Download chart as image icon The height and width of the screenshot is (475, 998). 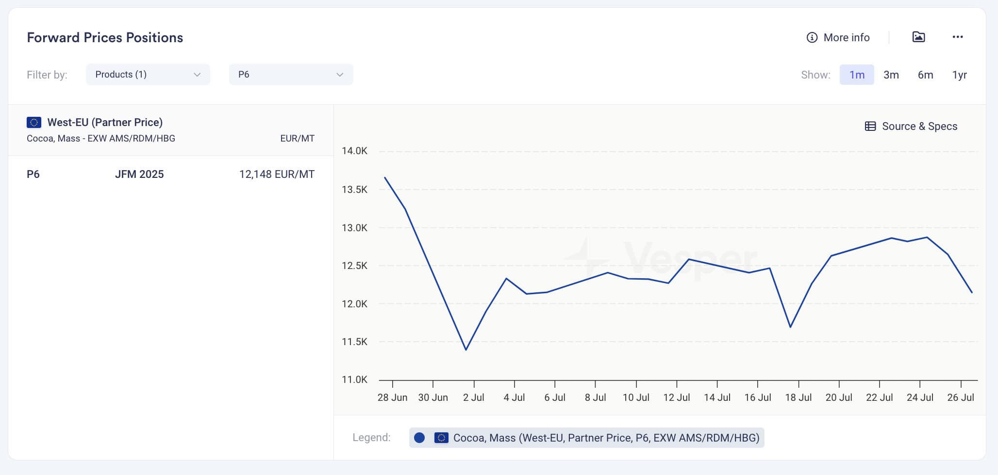[x=918, y=37]
